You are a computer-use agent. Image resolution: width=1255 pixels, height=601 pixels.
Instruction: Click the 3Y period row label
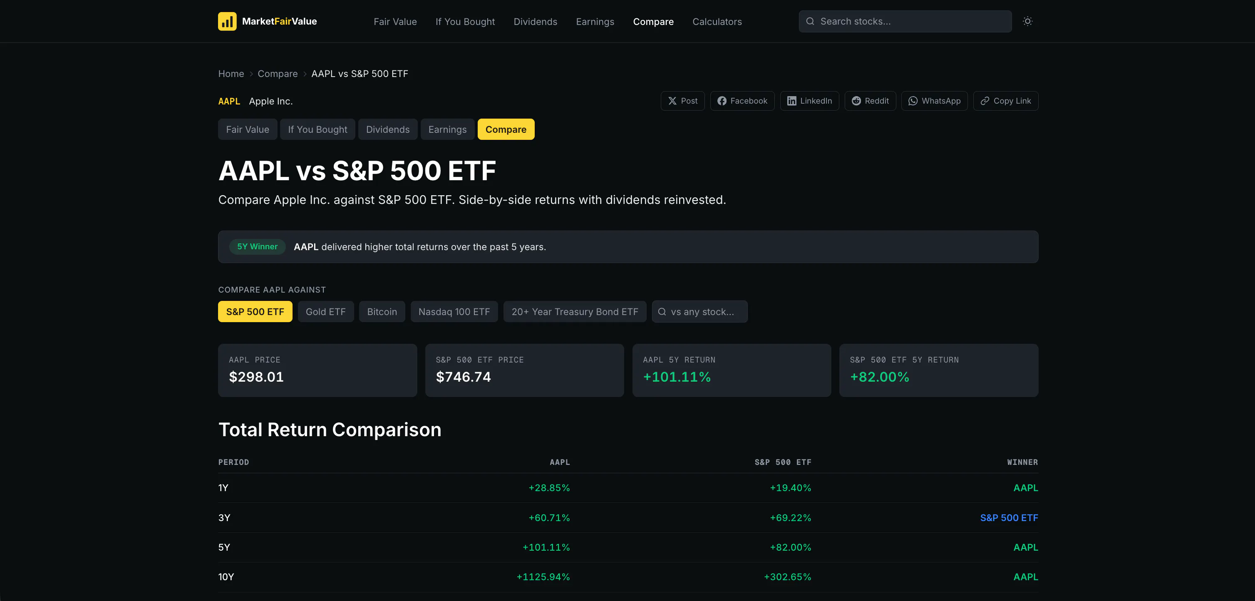pyautogui.click(x=224, y=518)
